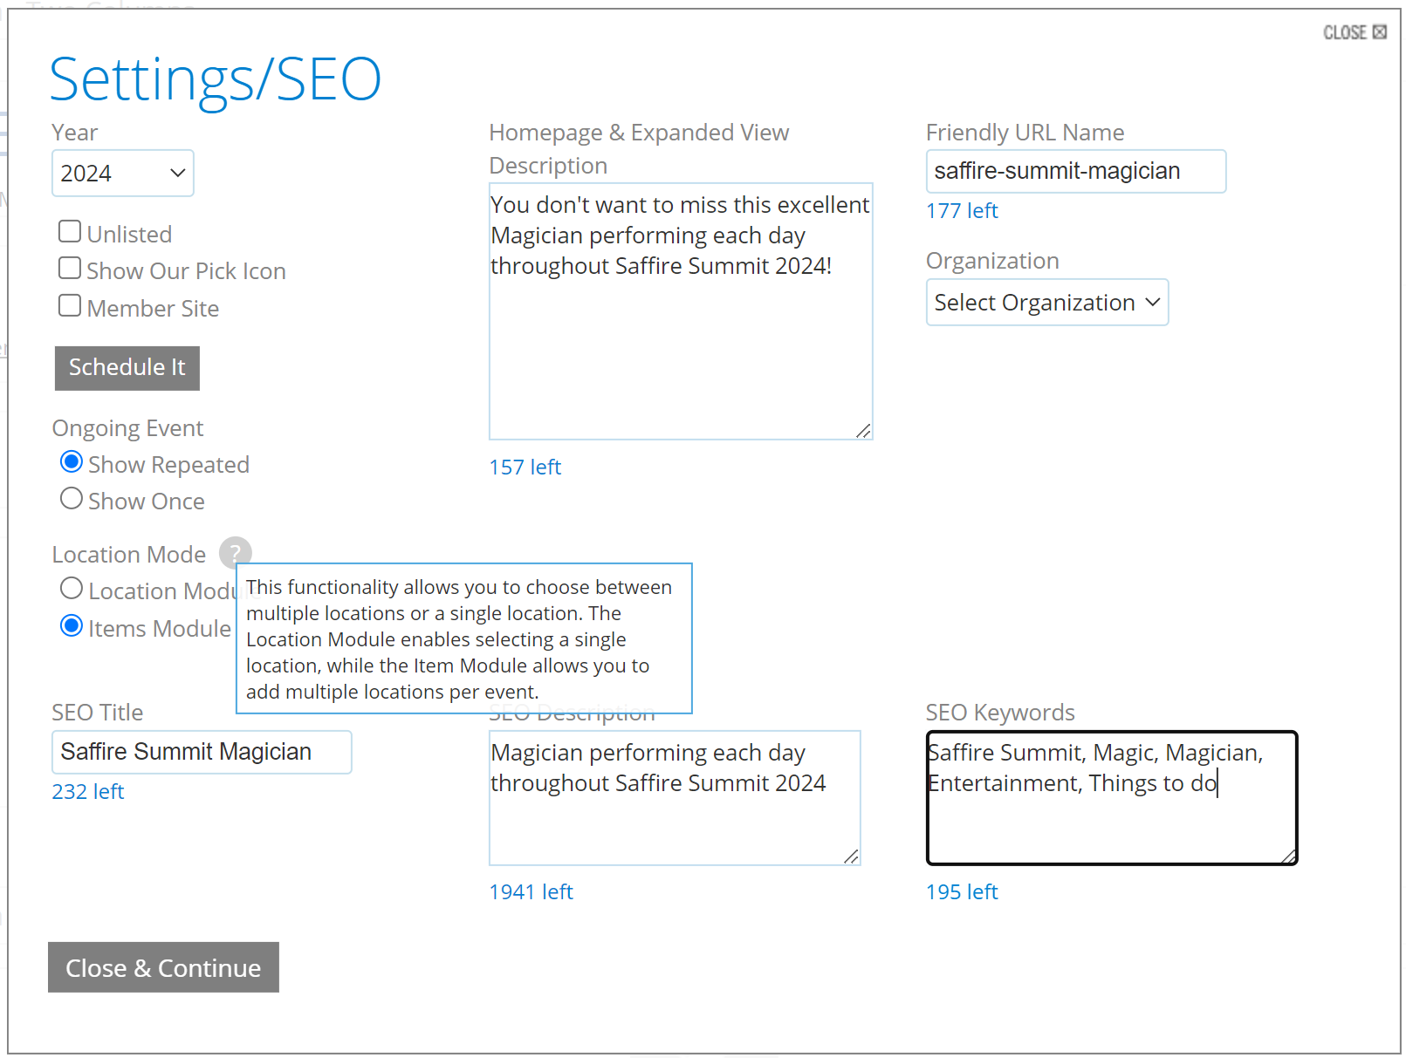Click inside the SEO Description textarea
The height and width of the screenshot is (1058, 1406).
(675, 798)
